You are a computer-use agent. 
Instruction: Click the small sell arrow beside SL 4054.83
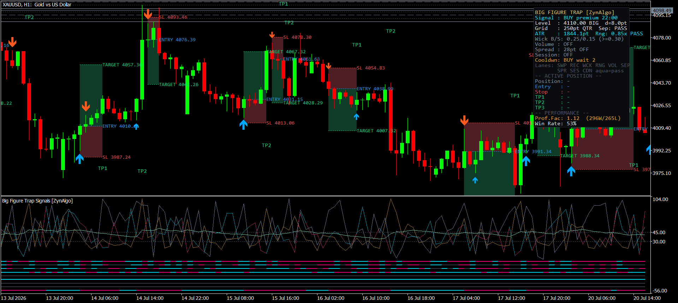[x=328, y=66]
